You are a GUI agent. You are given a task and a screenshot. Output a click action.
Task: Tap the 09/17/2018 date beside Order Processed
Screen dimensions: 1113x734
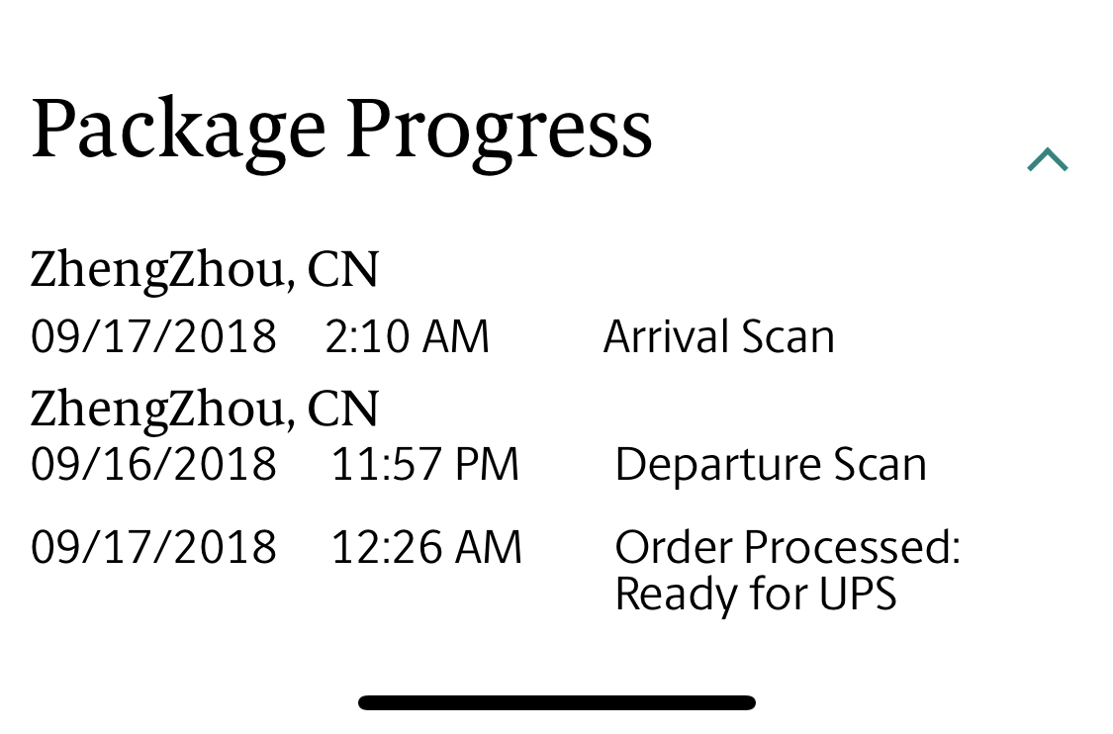[x=153, y=547]
